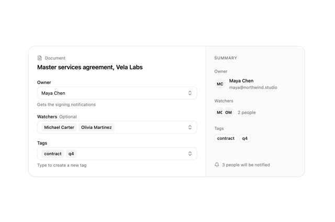The image size is (335, 222).
Task: Click the contract tag in Summary
Action: tap(226, 138)
